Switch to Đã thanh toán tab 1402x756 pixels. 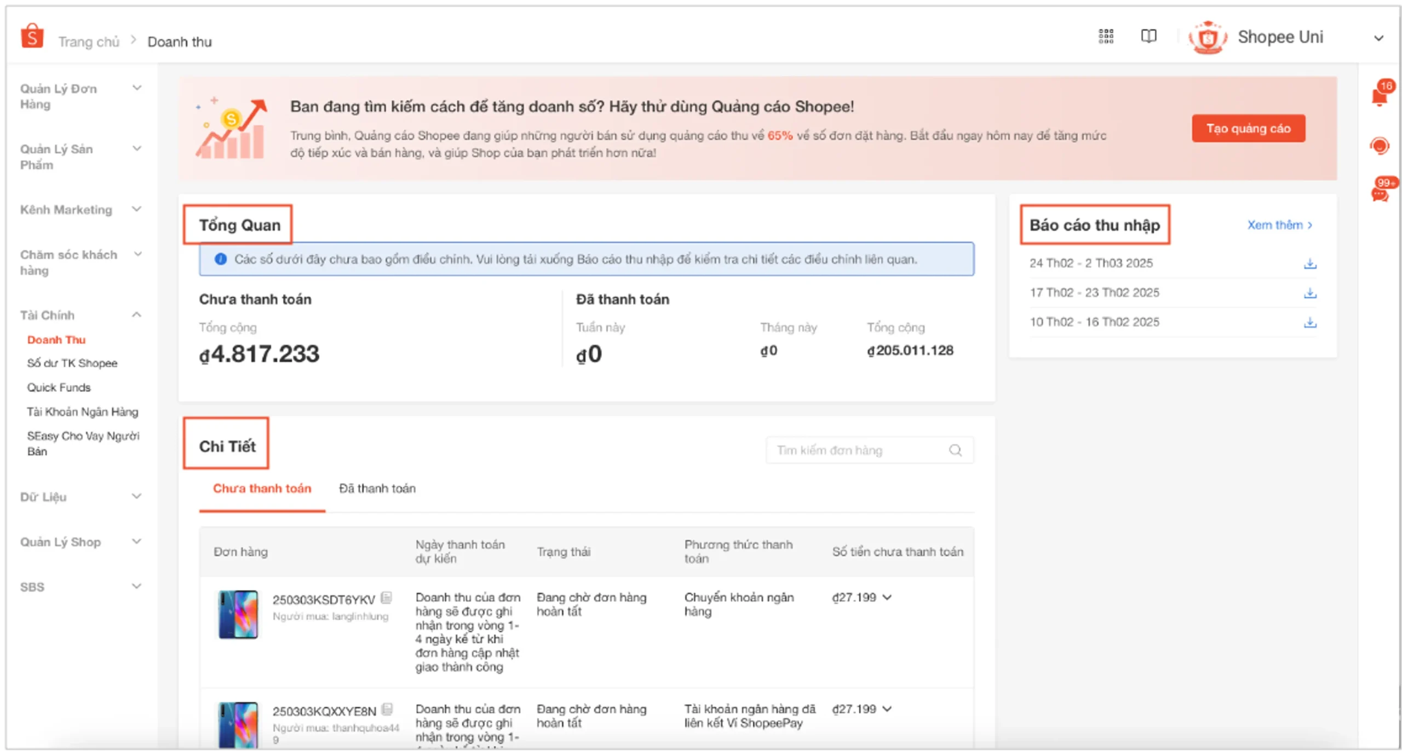(377, 488)
